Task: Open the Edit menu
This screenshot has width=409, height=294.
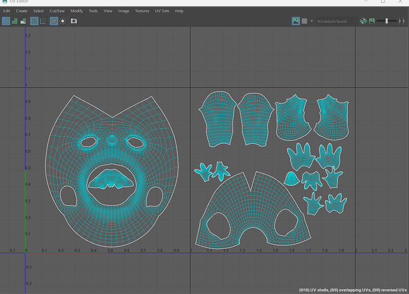Action: [x=7, y=11]
